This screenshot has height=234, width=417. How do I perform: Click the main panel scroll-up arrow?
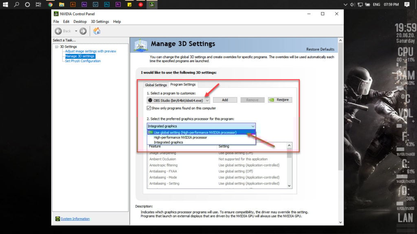click(340, 40)
